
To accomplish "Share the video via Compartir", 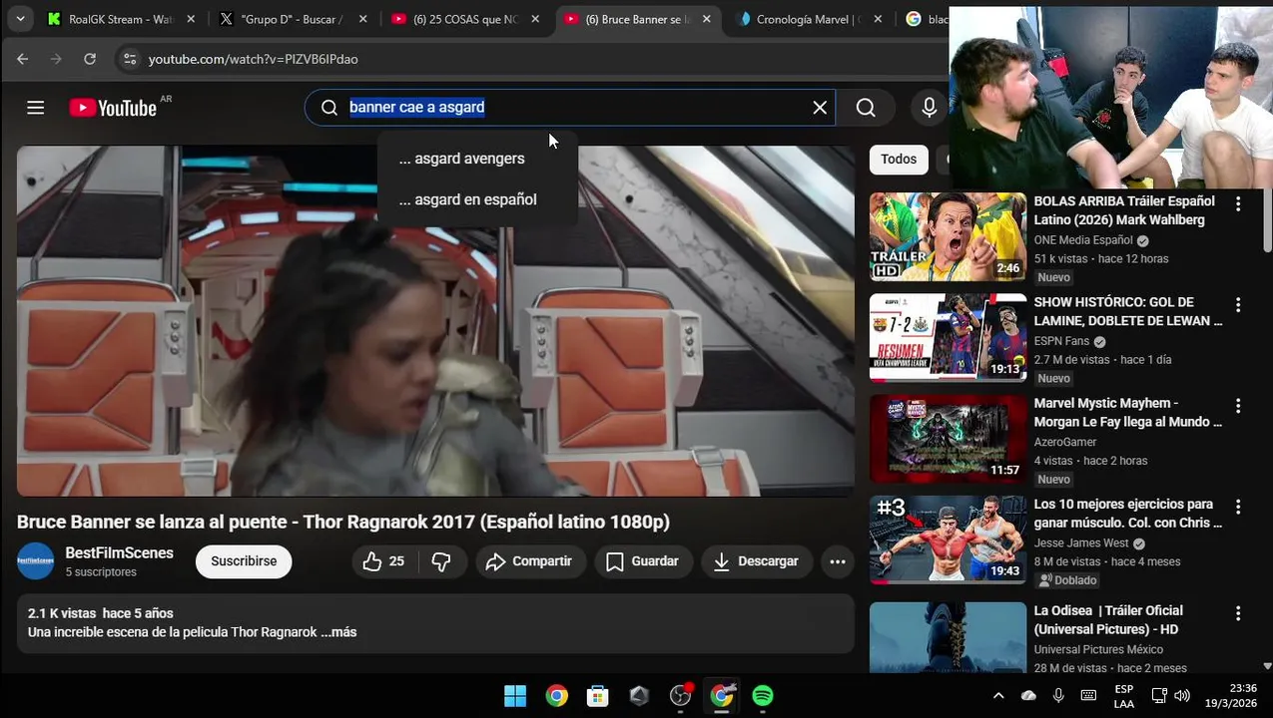I will (528, 561).
